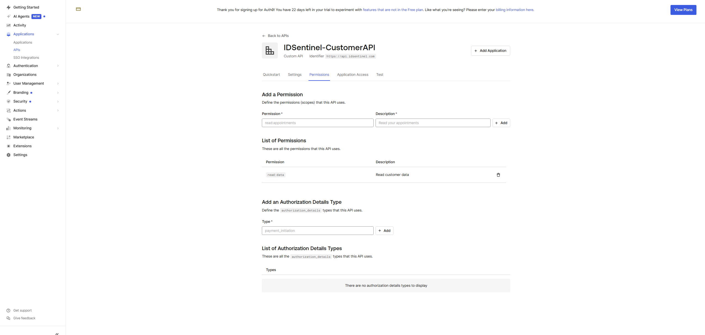Image resolution: width=705 pixels, height=335 pixels.
Task: Click the Event Streams icon
Action: (9, 119)
